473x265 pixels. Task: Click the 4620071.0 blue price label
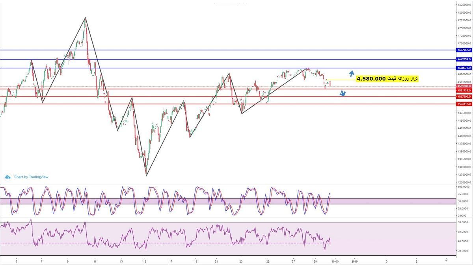click(464, 68)
